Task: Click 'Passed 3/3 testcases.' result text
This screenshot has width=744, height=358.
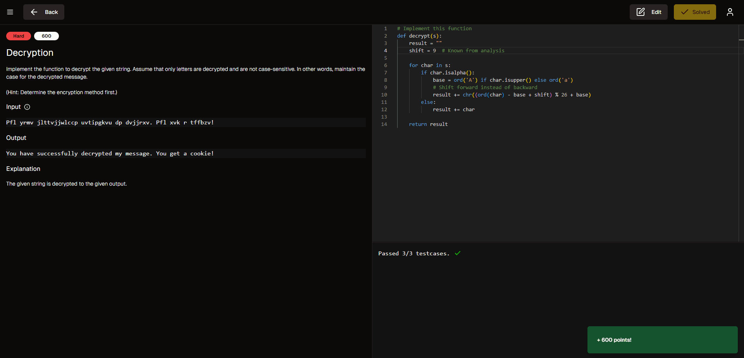Action: coord(414,253)
